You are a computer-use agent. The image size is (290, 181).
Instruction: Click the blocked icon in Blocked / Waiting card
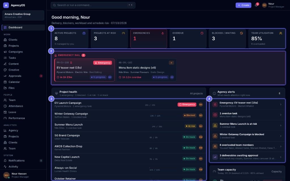[x=241, y=33]
